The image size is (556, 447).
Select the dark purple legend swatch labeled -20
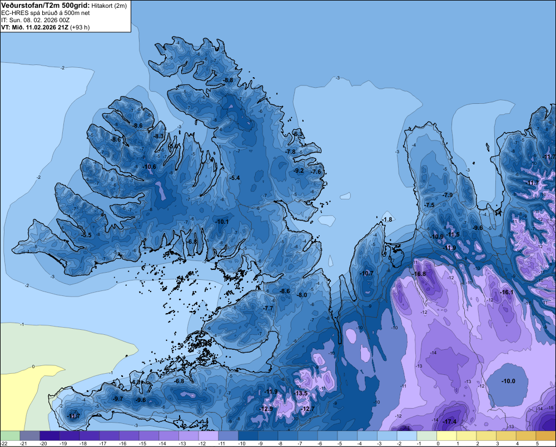(49, 435)
